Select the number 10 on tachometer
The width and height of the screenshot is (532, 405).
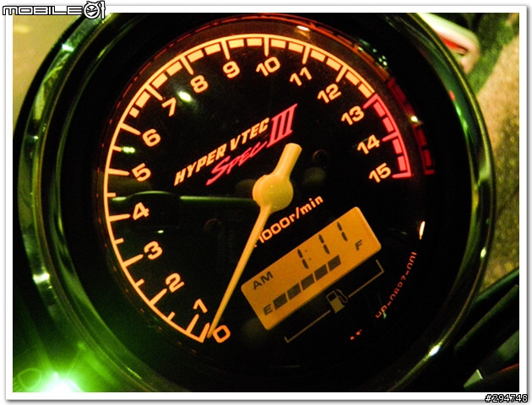click(x=269, y=66)
